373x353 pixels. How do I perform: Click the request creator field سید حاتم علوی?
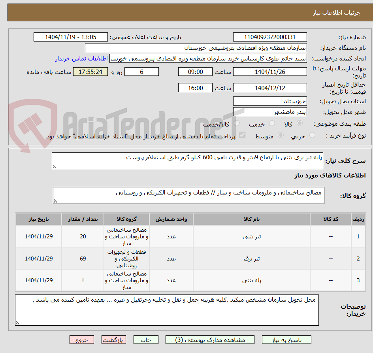click(x=208, y=59)
